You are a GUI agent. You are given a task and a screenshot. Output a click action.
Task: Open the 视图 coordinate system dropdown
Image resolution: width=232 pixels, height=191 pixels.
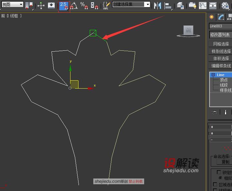pos(13,4)
